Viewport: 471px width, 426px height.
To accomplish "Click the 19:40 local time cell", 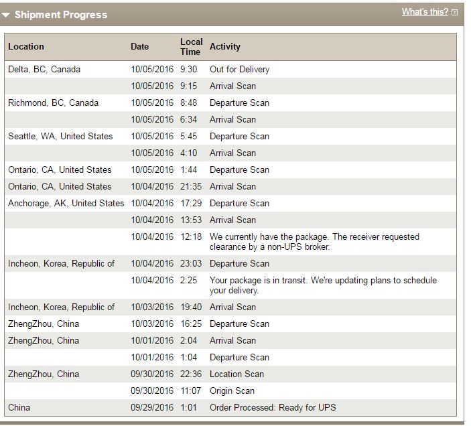I will [x=191, y=307].
